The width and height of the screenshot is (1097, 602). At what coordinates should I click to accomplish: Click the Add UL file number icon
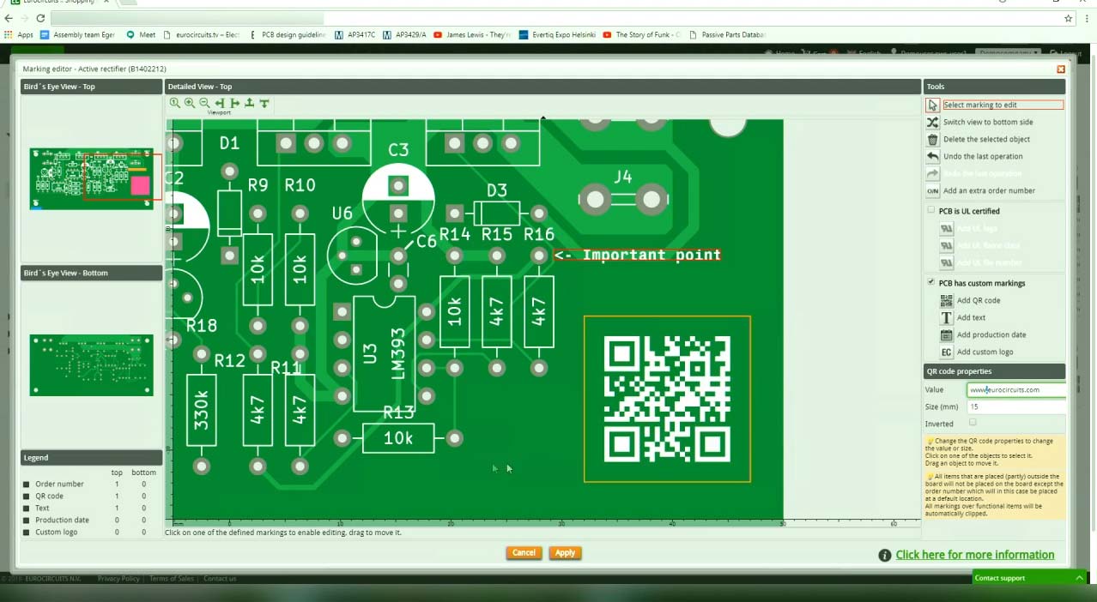pyautogui.click(x=946, y=263)
